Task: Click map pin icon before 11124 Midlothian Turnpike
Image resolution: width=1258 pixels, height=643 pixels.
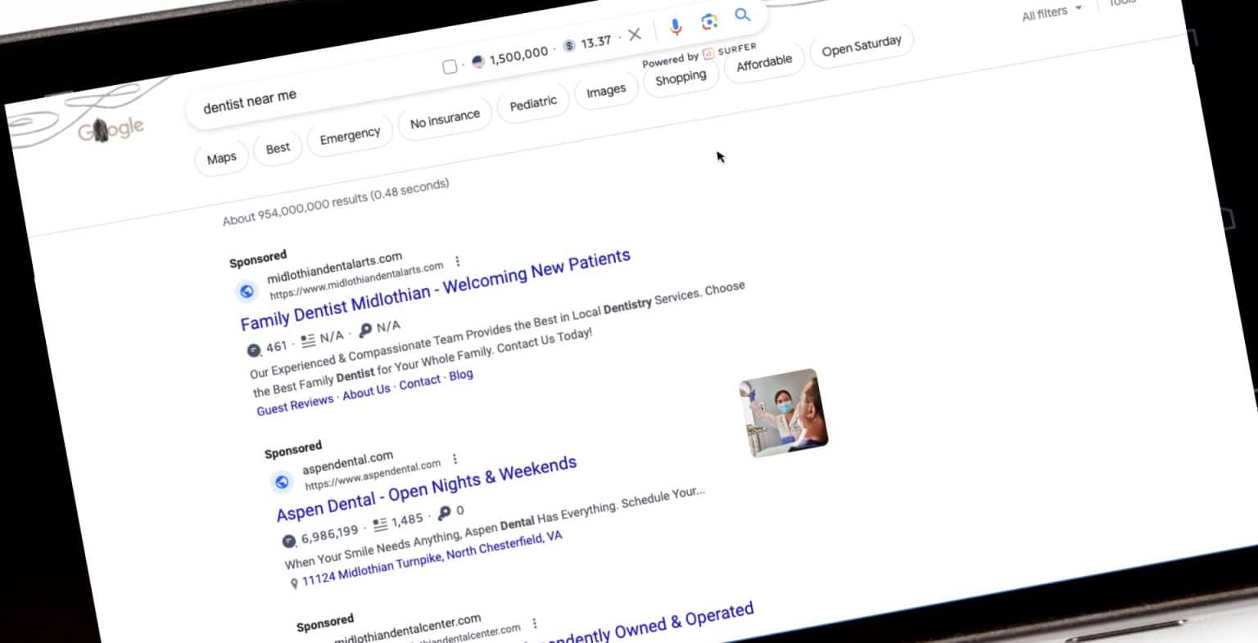Action: point(295,584)
